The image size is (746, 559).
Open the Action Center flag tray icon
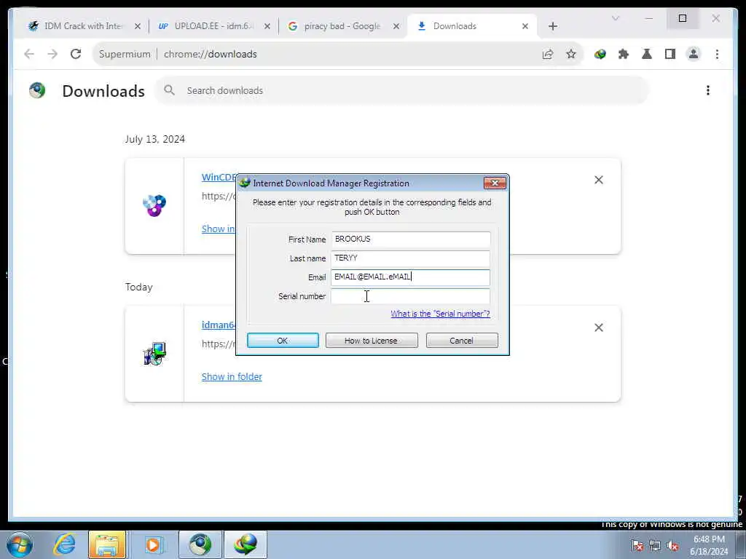[x=637, y=545]
